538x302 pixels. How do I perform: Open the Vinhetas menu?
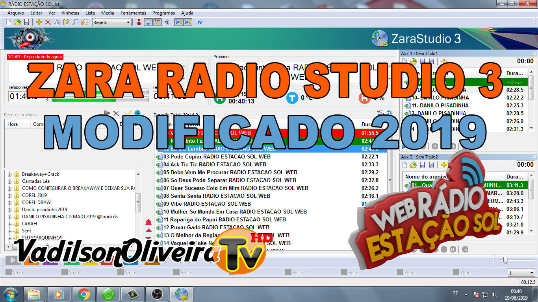71,13
